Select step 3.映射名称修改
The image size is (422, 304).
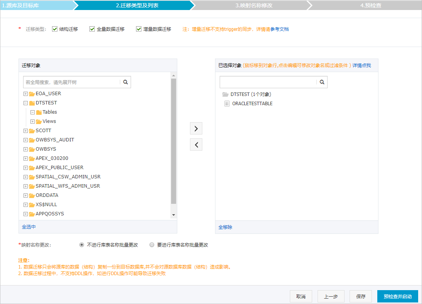pyautogui.click(x=254, y=5)
